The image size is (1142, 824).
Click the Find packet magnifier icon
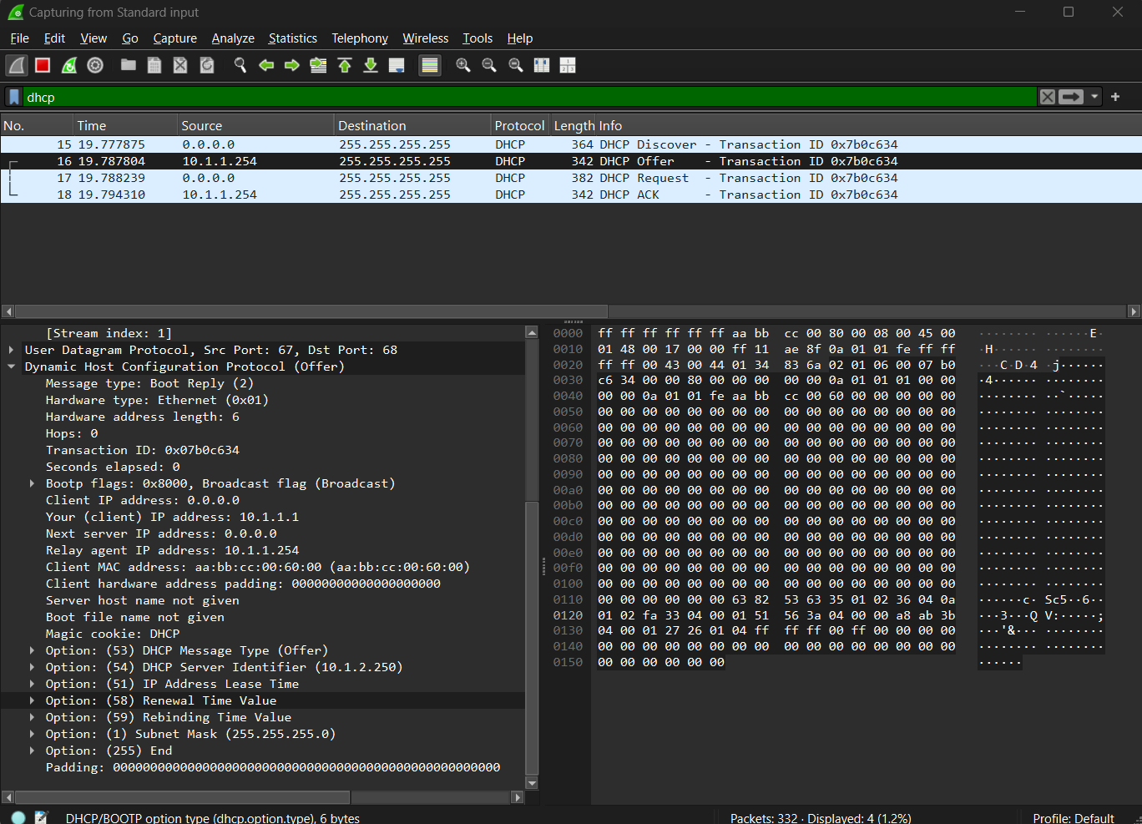click(x=240, y=65)
